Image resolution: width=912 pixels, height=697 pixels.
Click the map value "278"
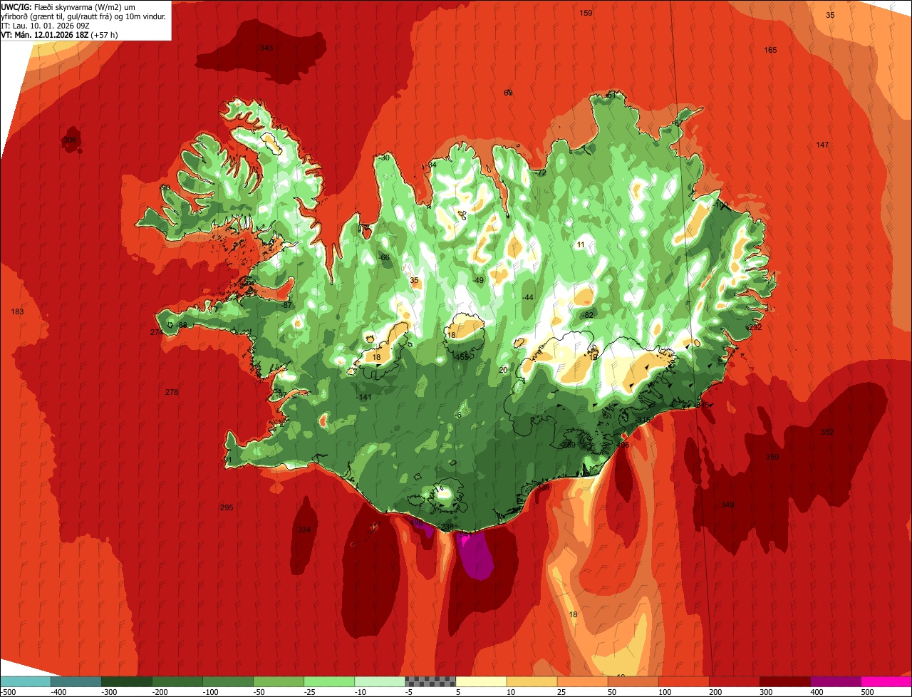[x=172, y=393]
